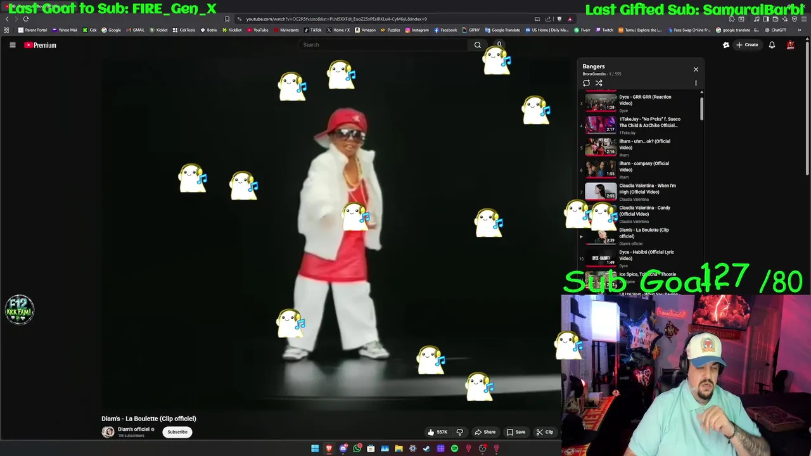Open the YouTube voice search button

pos(499,45)
